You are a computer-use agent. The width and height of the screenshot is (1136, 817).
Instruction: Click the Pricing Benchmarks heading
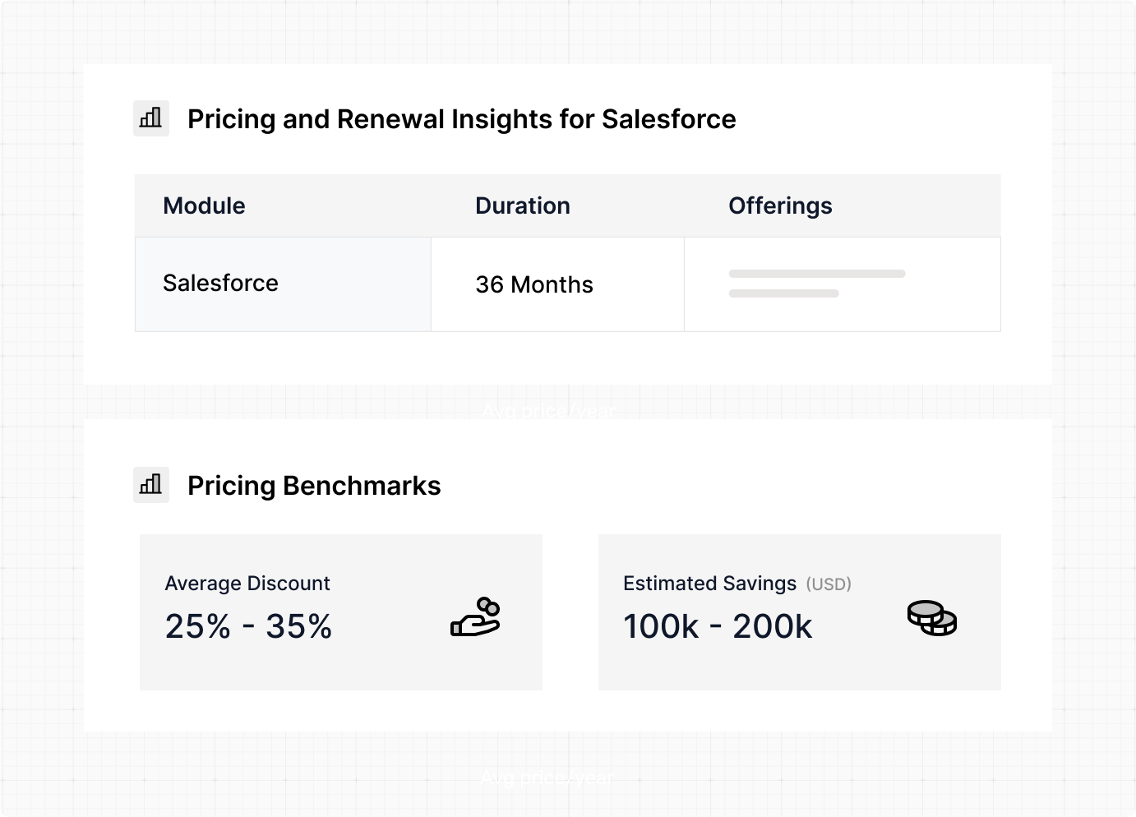click(x=314, y=486)
